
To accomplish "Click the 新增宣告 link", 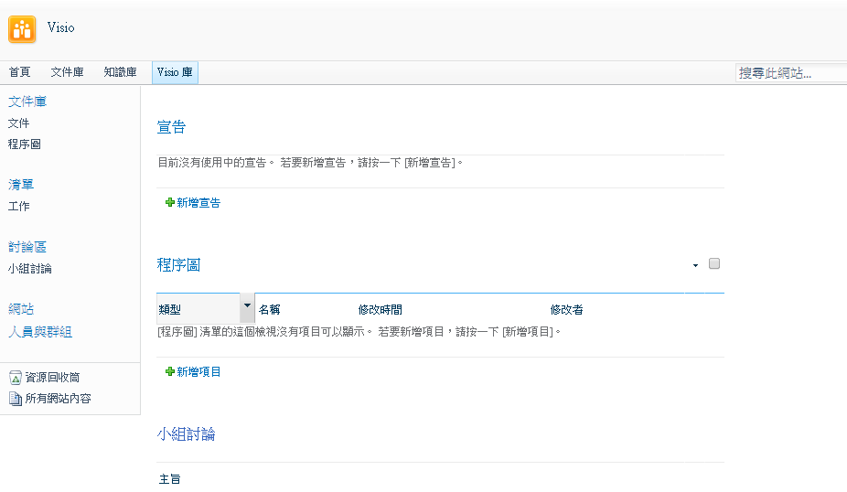I will tap(198, 203).
